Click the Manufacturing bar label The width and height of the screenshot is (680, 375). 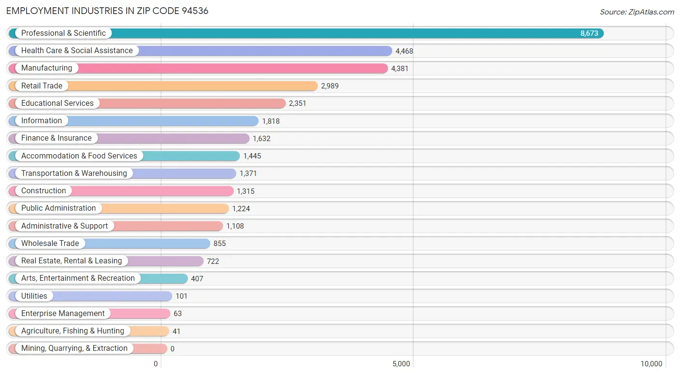coord(46,68)
